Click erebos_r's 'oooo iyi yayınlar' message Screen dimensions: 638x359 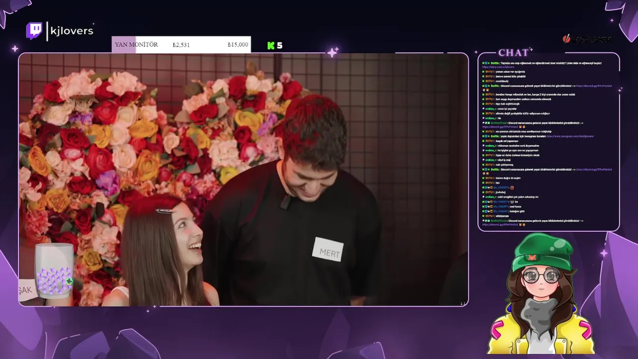(500, 109)
